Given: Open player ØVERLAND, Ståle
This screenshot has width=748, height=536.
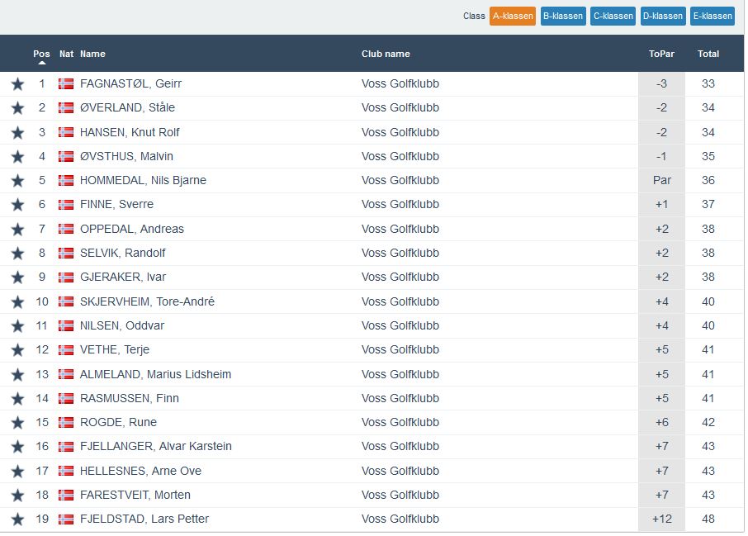Looking at the screenshot, I should 127,108.
